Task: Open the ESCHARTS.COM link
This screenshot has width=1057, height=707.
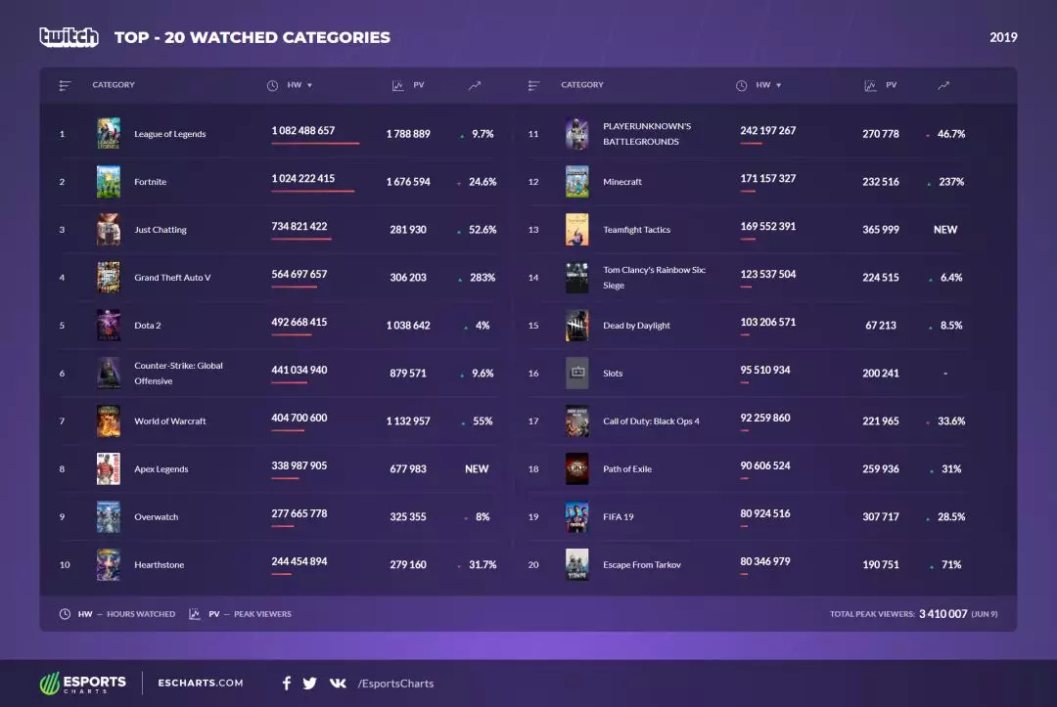Action: [x=201, y=683]
